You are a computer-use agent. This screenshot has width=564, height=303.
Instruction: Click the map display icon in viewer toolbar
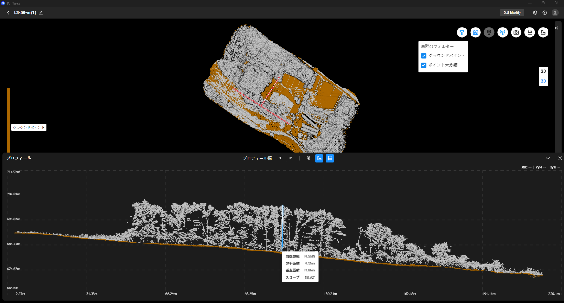[x=475, y=32]
